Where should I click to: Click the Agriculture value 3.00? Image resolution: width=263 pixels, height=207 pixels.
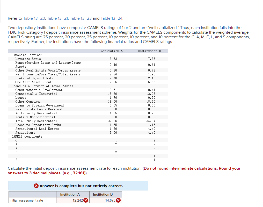coord(113,133)
